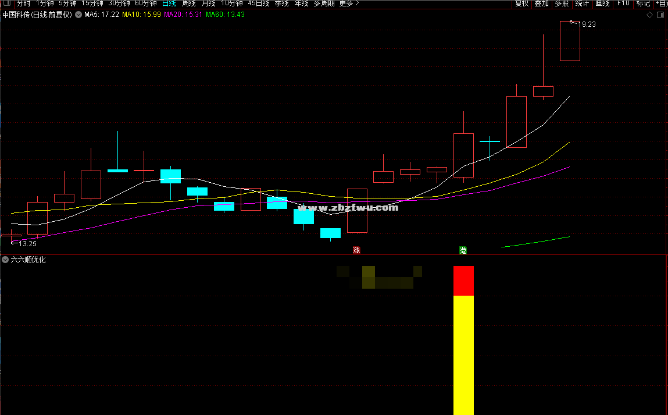Open the 叠加 overlay tool
This screenshot has width=668, height=415.
541,3
